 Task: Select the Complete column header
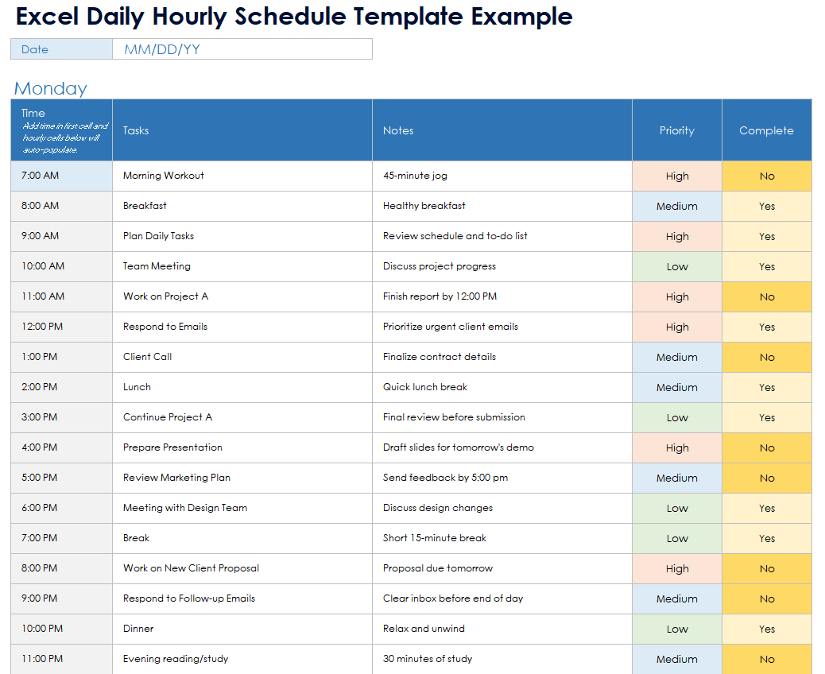(x=766, y=130)
